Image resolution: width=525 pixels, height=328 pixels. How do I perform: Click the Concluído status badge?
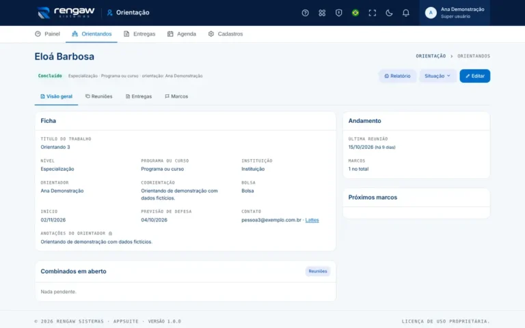[x=50, y=76]
